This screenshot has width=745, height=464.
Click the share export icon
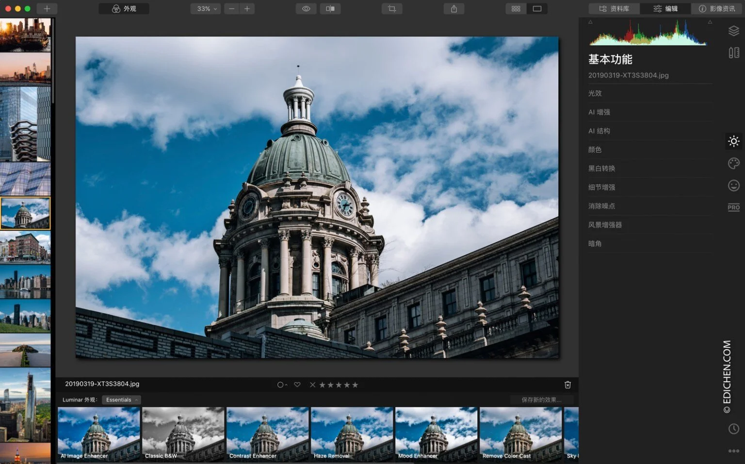click(454, 9)
